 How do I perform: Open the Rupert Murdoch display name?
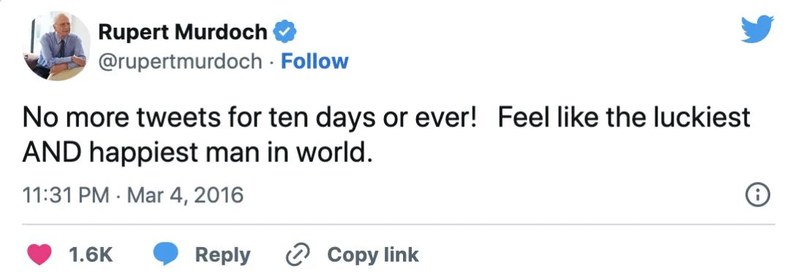tap(182, 33)
